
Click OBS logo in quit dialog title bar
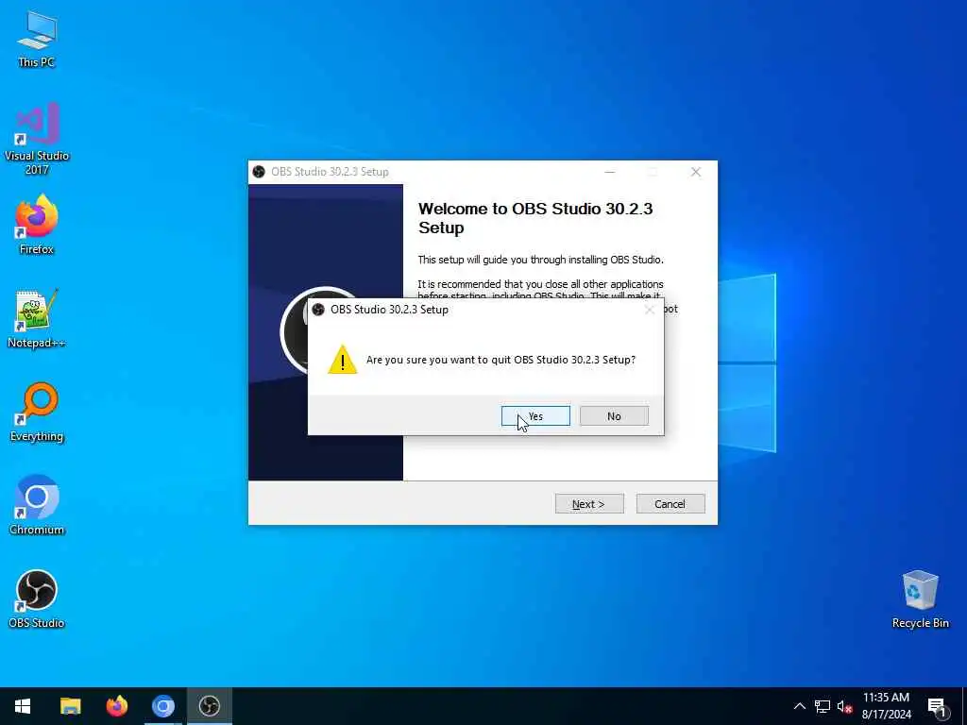coord(318,310)
